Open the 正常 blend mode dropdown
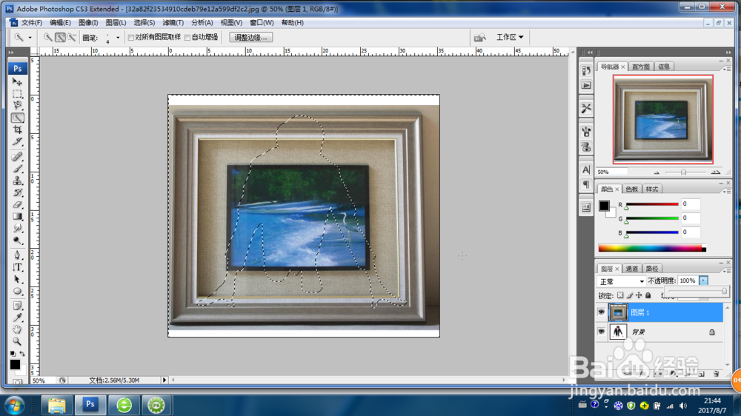 coord(622,281)
